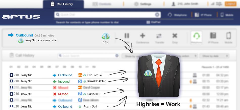Switch to the Call History tab
The height and width of the screenshot is (110, 240).
(x=63, y=4)
